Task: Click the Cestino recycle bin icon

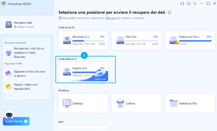Action: 120,104
